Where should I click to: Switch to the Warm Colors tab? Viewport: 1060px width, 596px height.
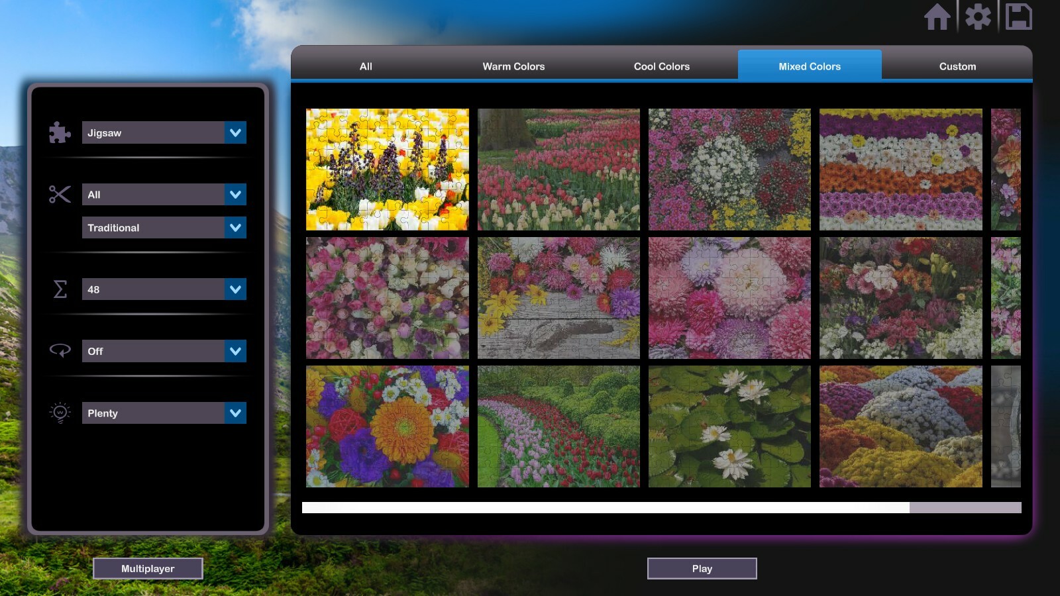click(x=514, y=66)
